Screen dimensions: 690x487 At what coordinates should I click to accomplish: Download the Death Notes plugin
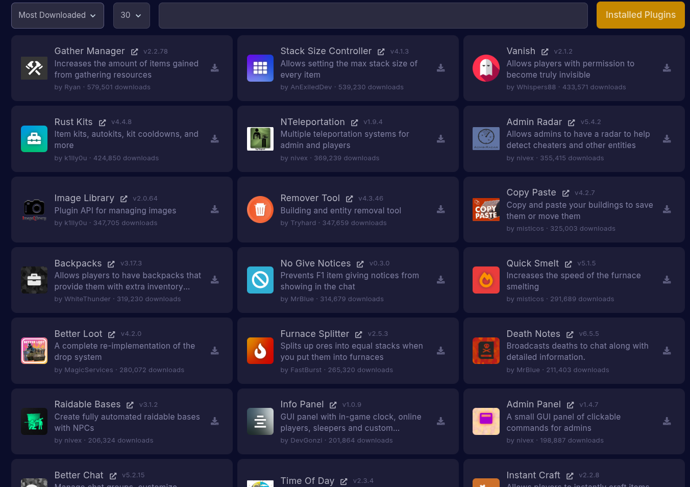667,351
